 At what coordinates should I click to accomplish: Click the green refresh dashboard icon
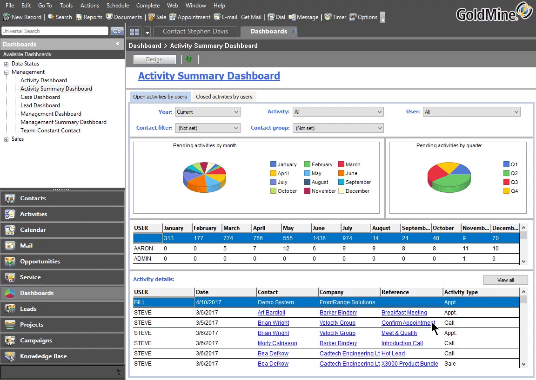[x=189, y=59]
